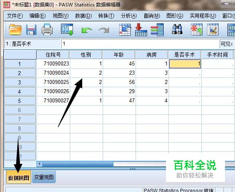
Task: Select row header 4
Action: click(x=20, y=92)
